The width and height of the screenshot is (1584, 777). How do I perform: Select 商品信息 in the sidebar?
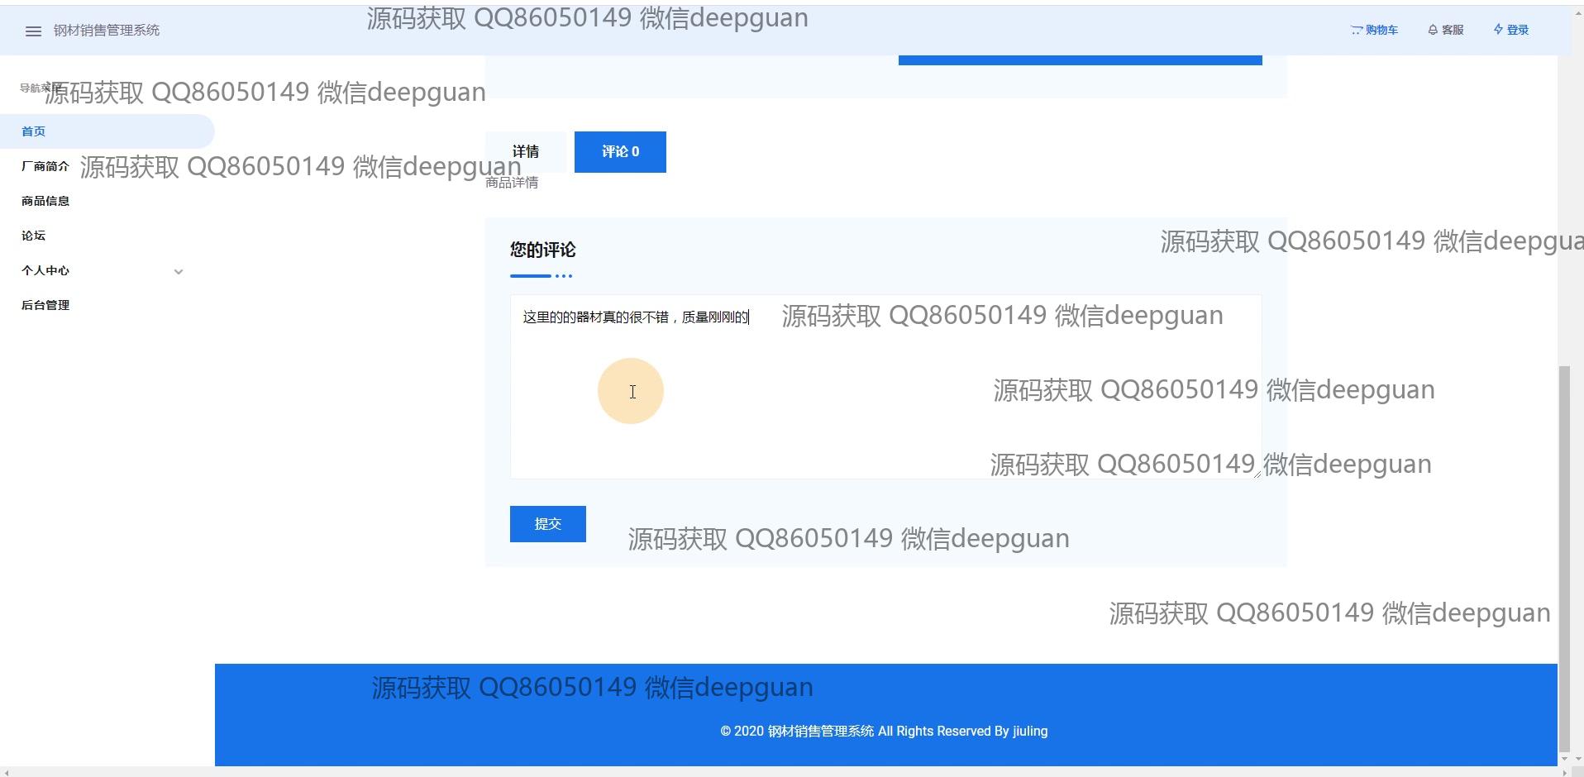click(x=45, y=201)
